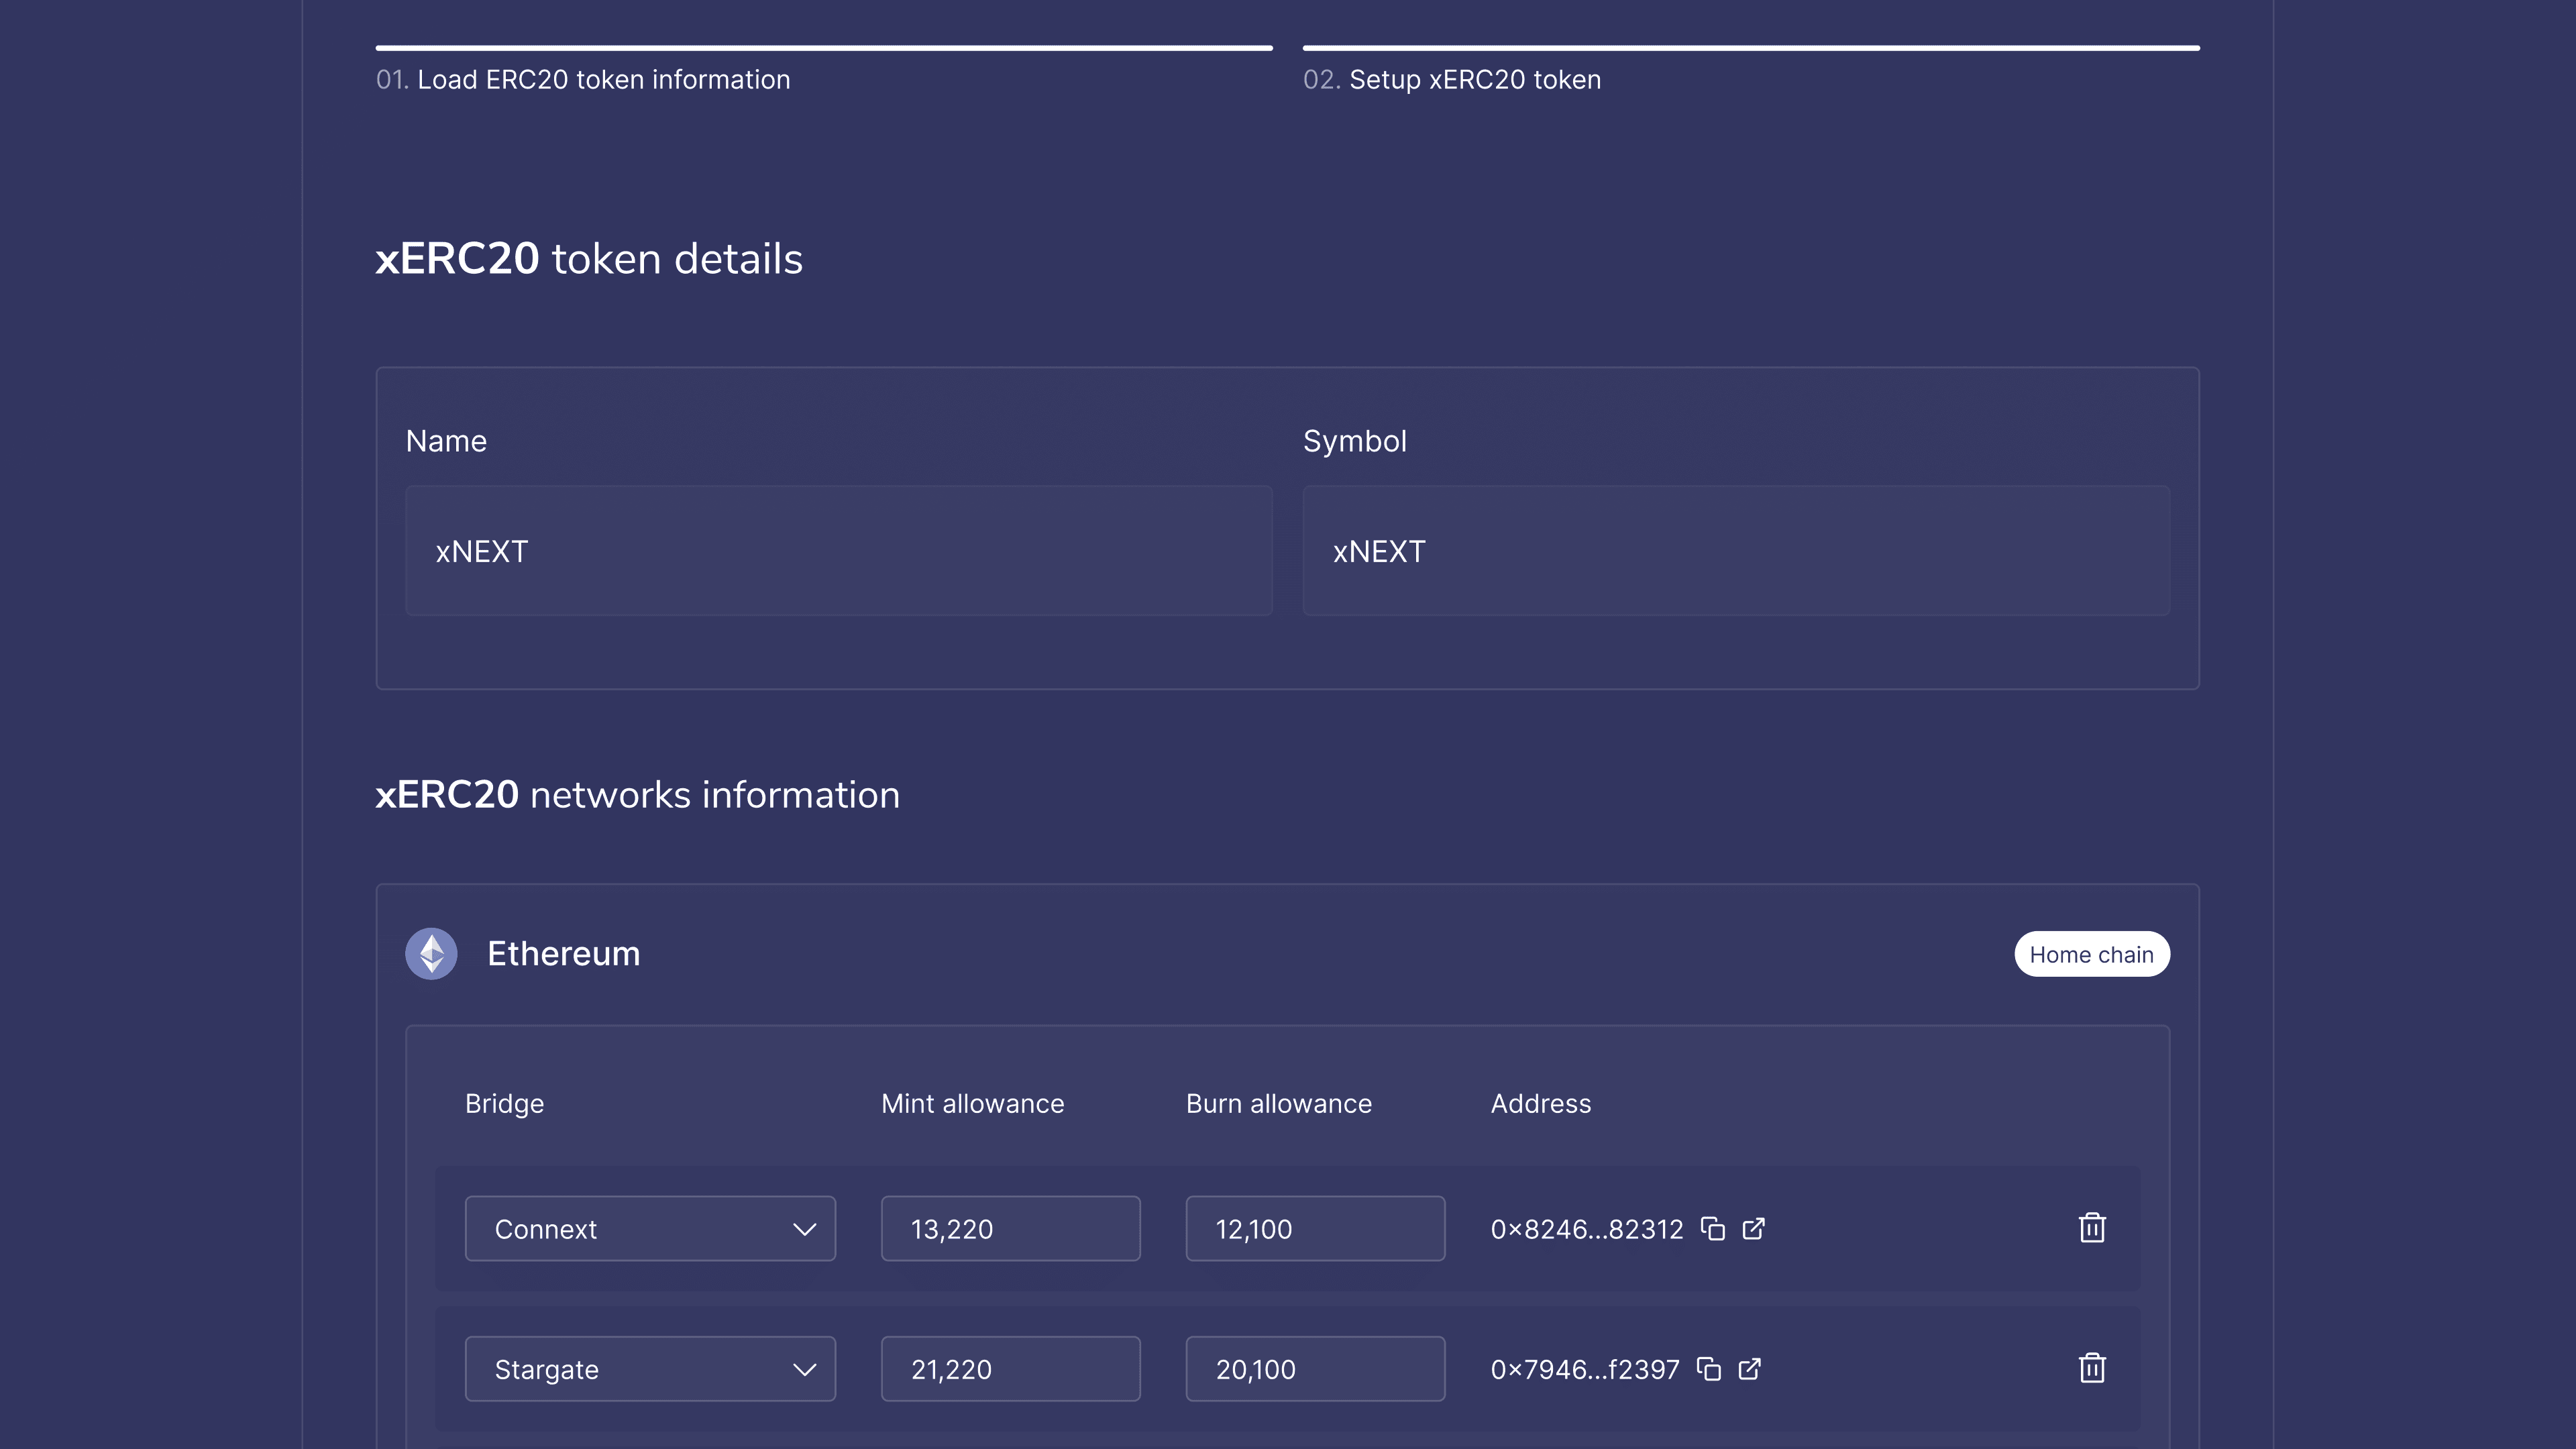The height and width of the screenshot is (1449, 2576).
Task: Edit the Connext burn allowance value 12,100
Action: pyautogui.click(x=1315, y=1228)
